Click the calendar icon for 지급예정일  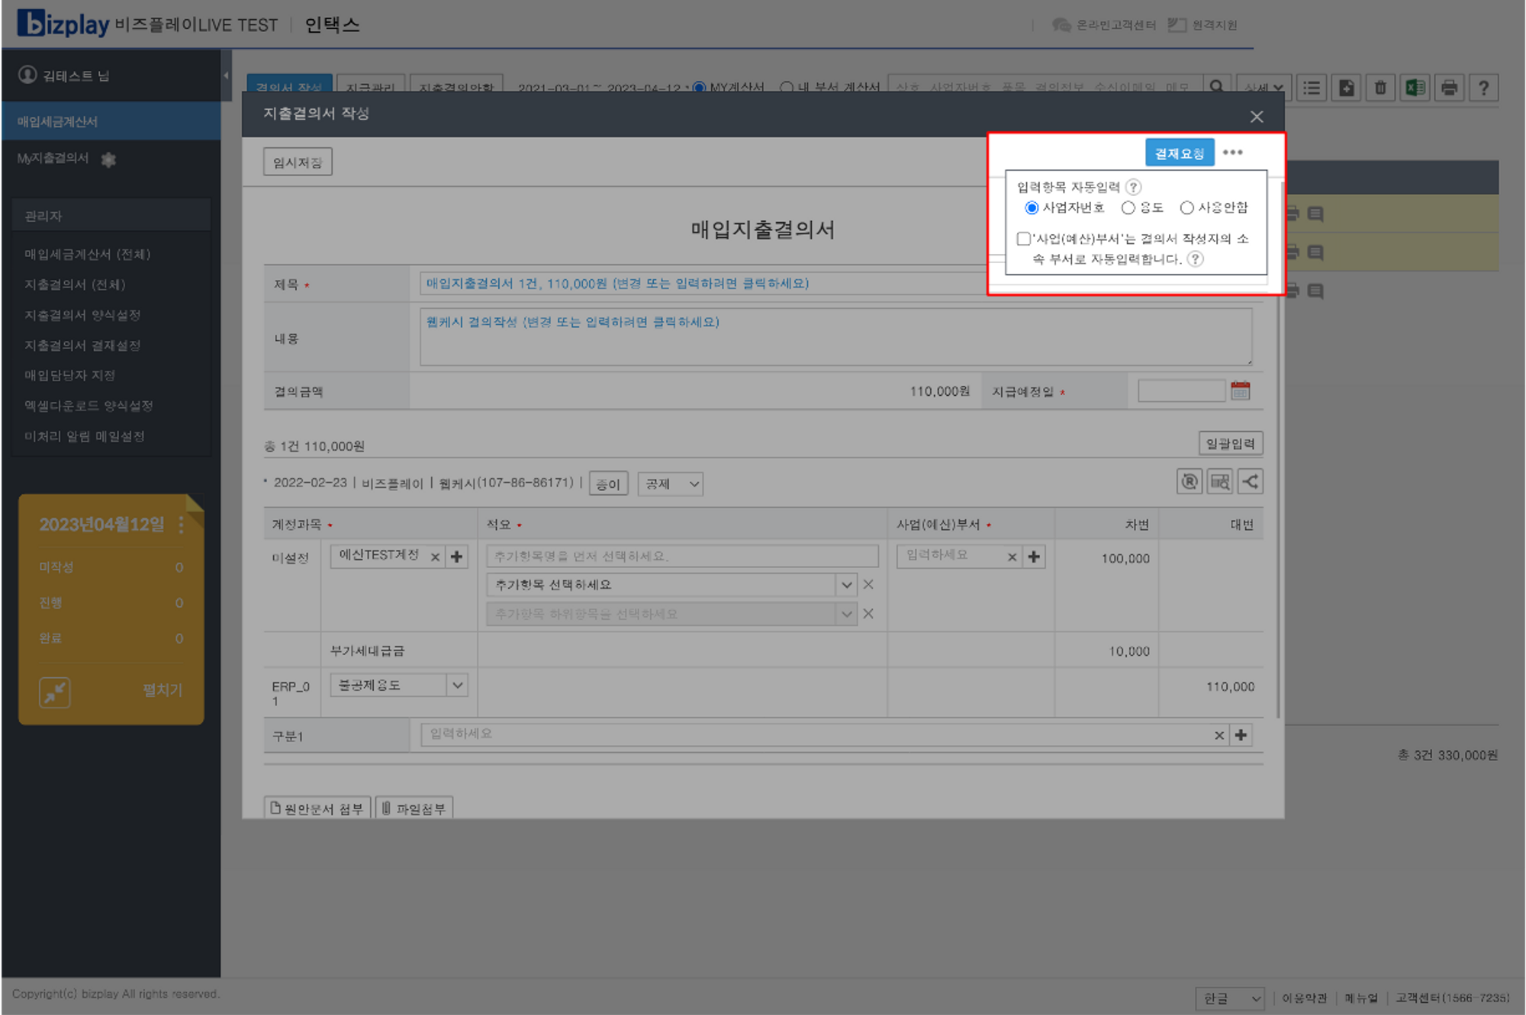click(x=1240, y=391)
